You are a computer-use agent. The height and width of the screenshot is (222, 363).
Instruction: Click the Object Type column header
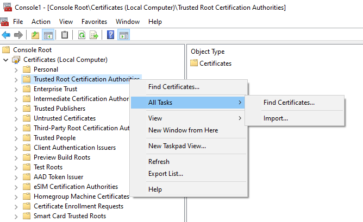208,52
